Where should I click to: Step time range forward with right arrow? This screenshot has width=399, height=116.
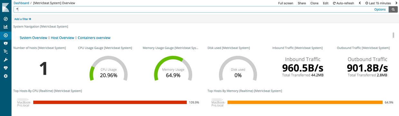[x=396, y=3]
